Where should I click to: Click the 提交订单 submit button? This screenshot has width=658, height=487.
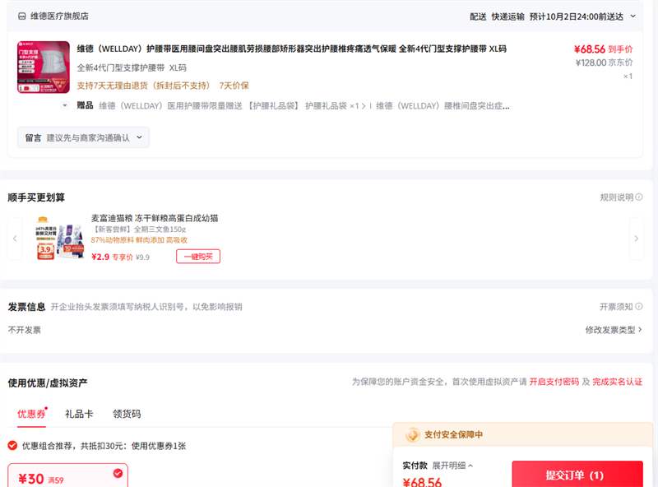577,475
